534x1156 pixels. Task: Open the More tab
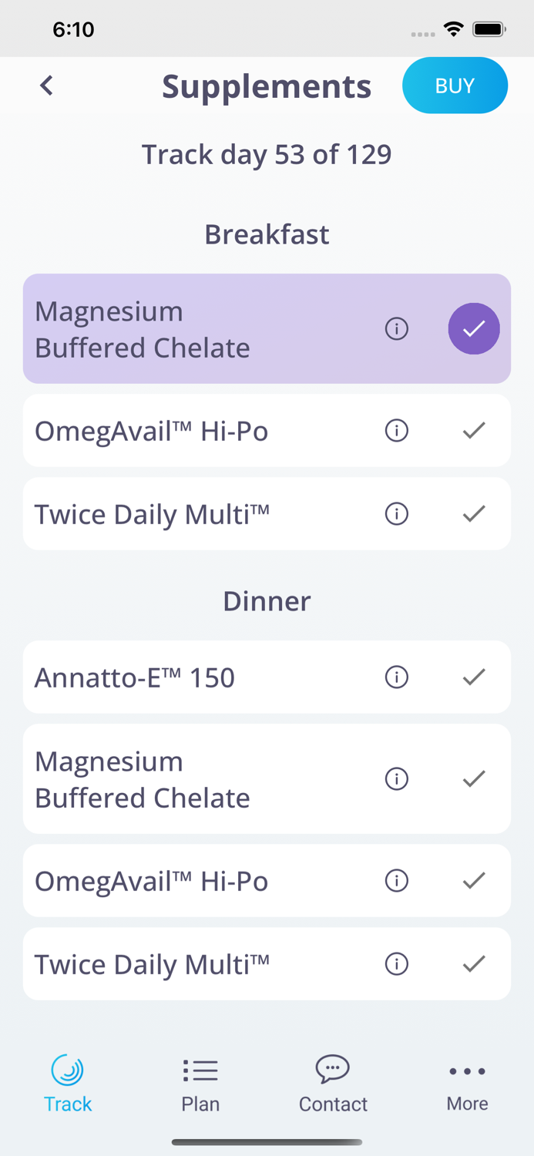[x=467, y=1084]
